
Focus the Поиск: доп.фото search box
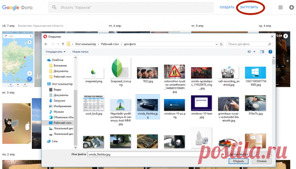click(x=249, y=44)
